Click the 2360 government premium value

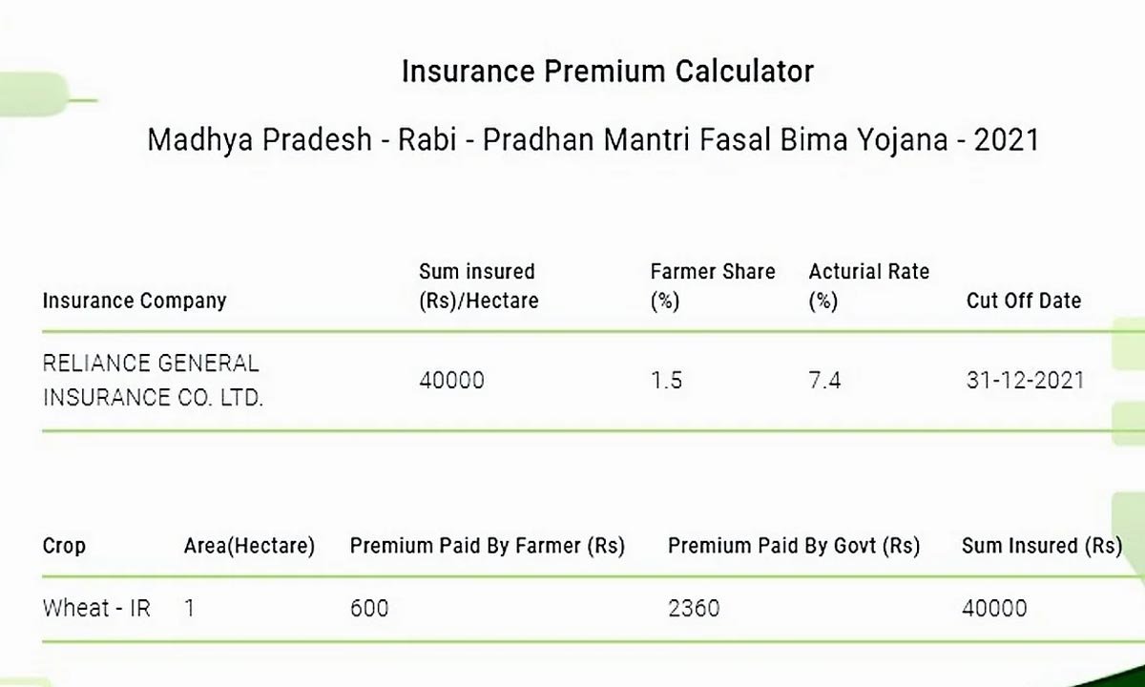point(694,608)
